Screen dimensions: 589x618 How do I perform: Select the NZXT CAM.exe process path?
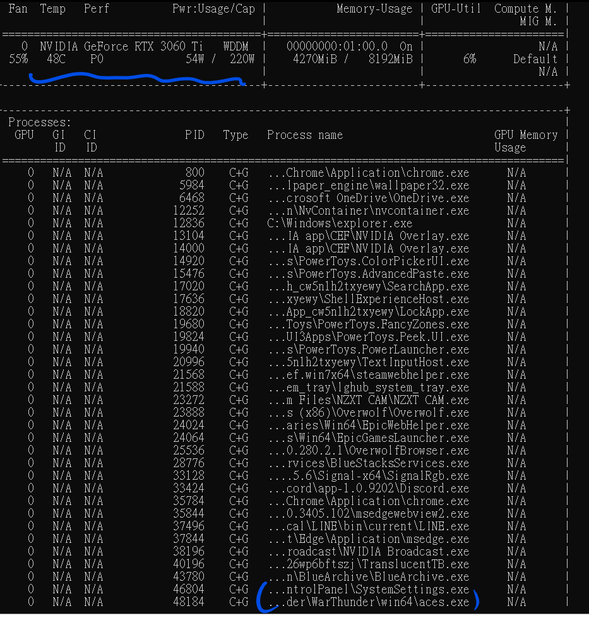tap(369, 400)
